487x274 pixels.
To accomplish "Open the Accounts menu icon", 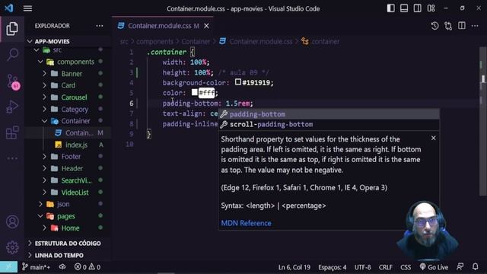I will pos(12,221).
